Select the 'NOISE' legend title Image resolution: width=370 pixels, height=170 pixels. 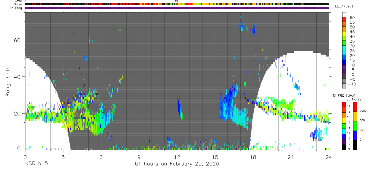(357, 99)
